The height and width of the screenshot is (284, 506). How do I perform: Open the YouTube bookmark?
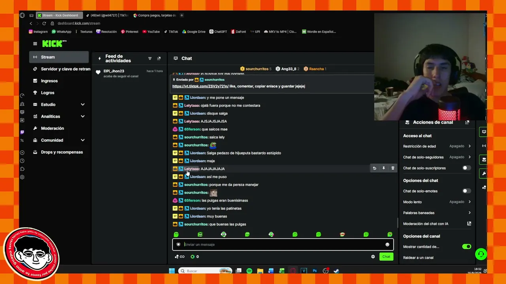pos(151,32)
